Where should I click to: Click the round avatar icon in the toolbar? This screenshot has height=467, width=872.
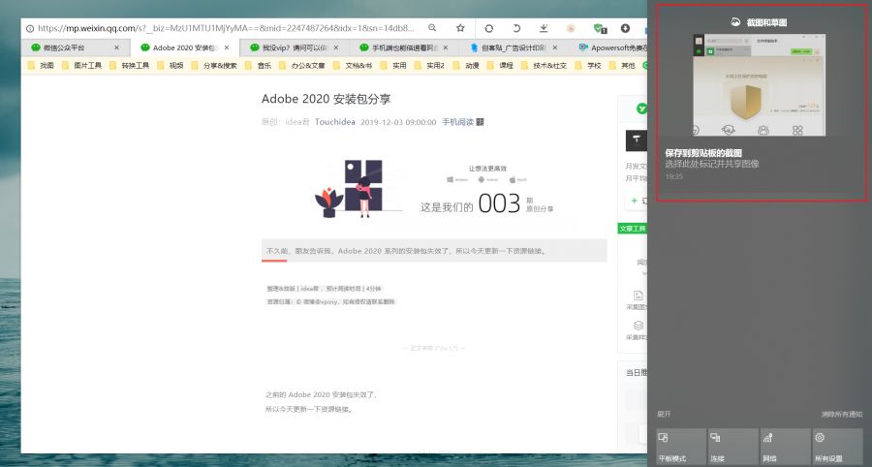(x=571, y=28)
